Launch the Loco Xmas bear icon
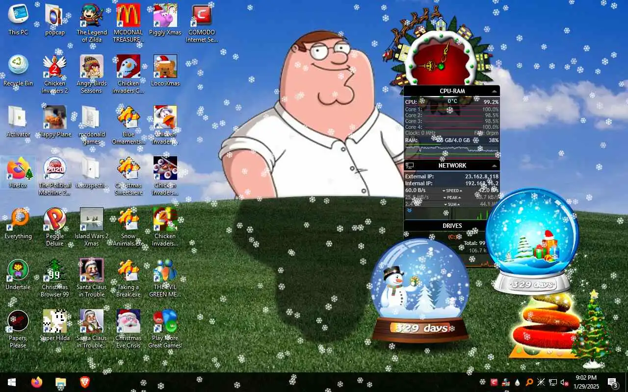The height and width of the screenshot is (392, 628). pyautogui.click(x=165, y=72)
